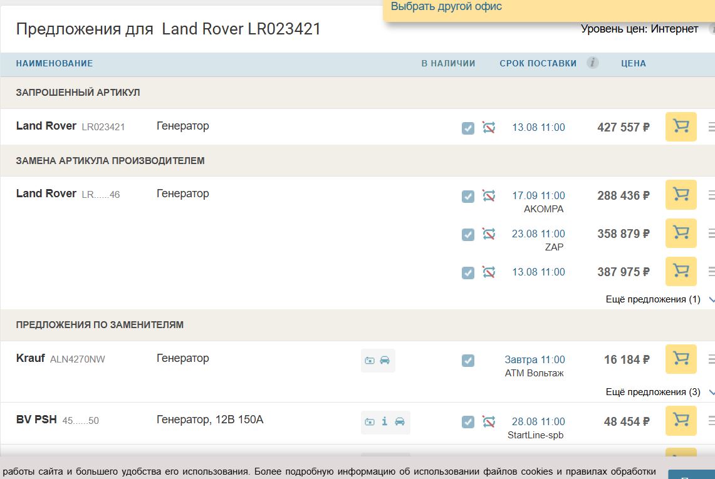Add 288 436 ₽ АКОМРА offer to cart
Image resolution: width=715 pixels, height=479 pixels.
click(681, 195)
